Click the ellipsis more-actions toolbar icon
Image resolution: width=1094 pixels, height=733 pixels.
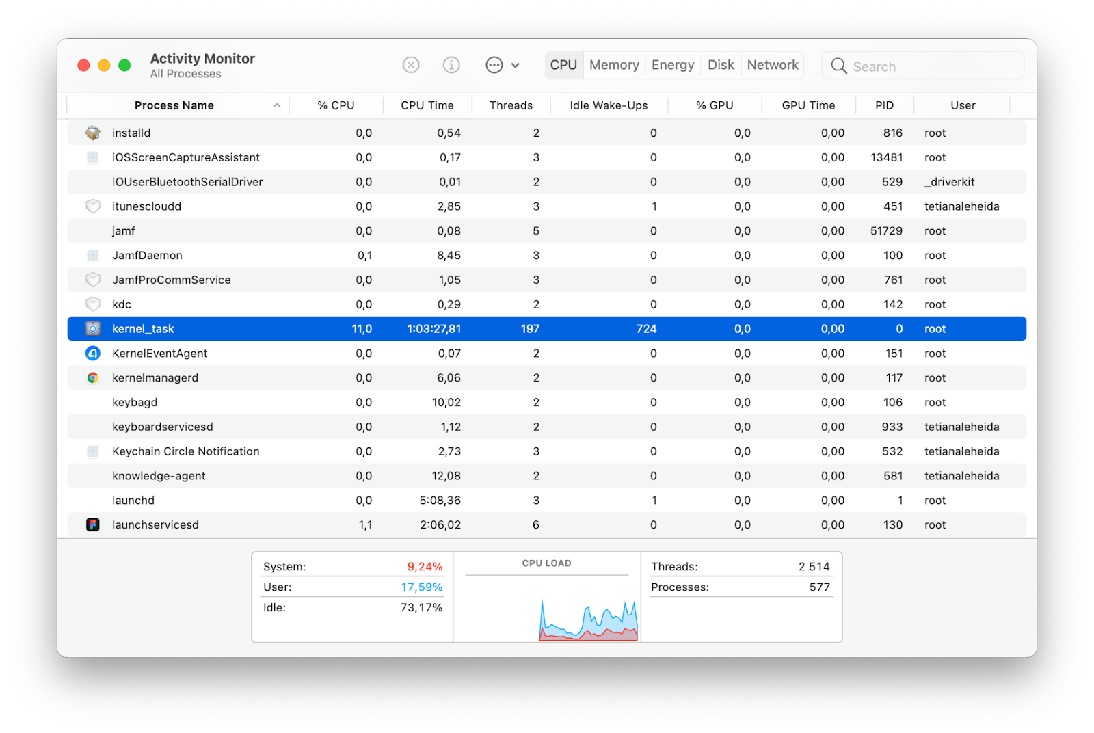pos(494,65)
